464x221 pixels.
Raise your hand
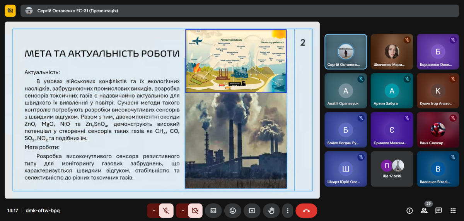coord(271,211)
